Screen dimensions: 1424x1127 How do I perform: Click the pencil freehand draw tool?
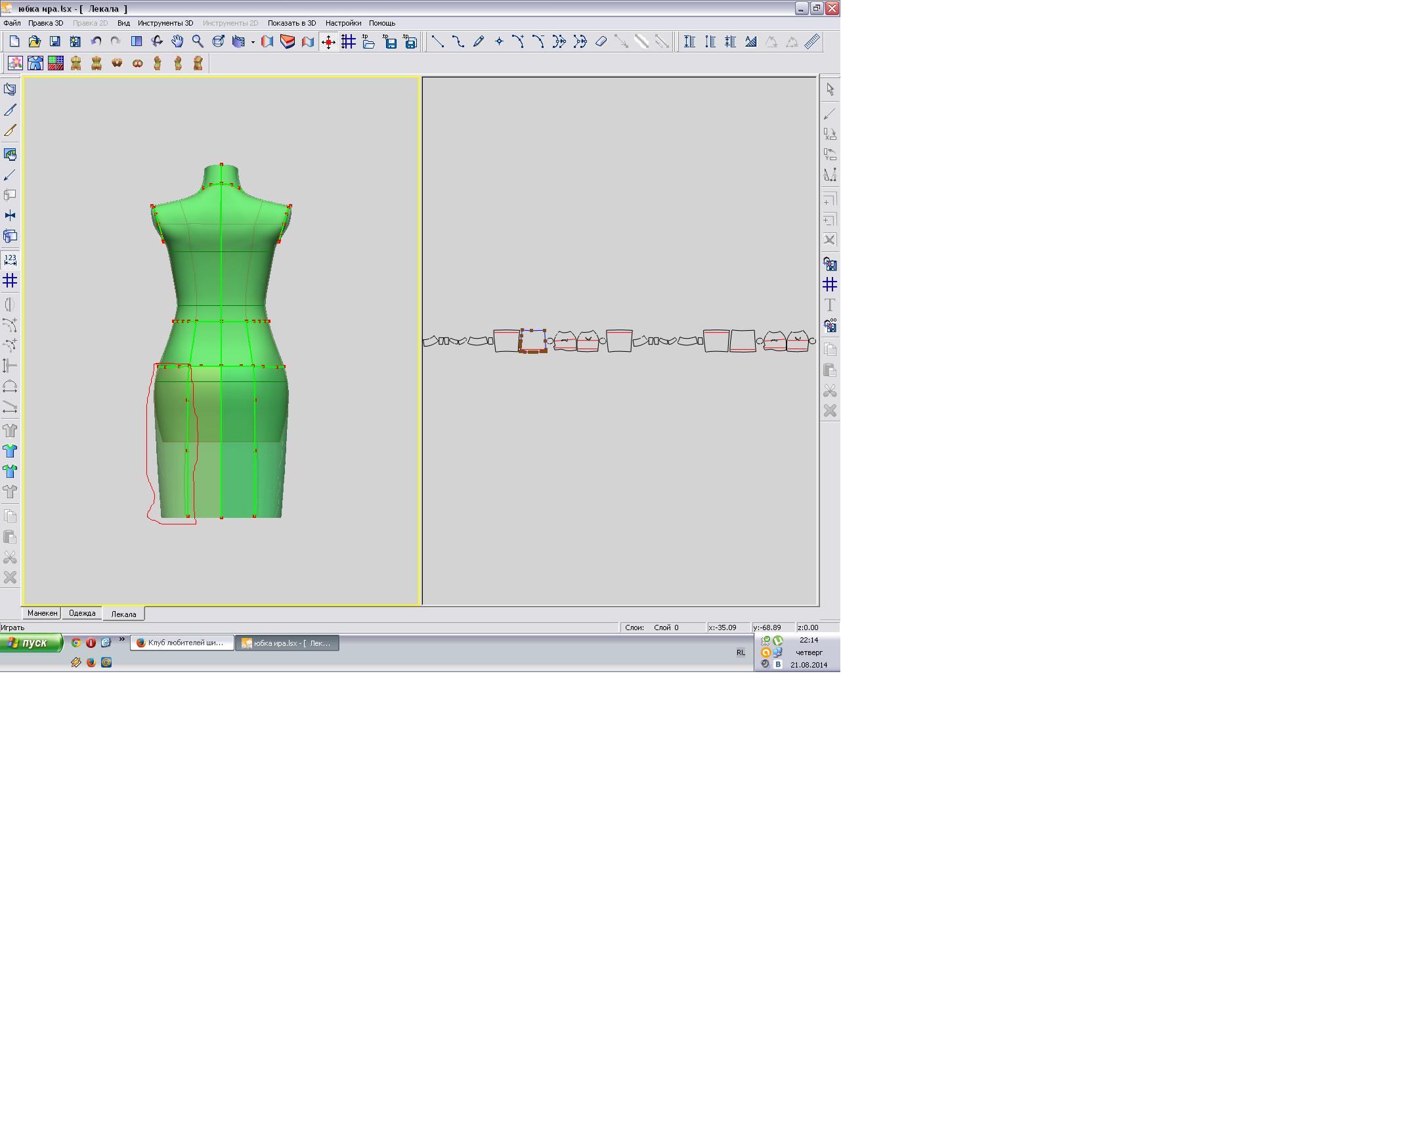point(479,41)
